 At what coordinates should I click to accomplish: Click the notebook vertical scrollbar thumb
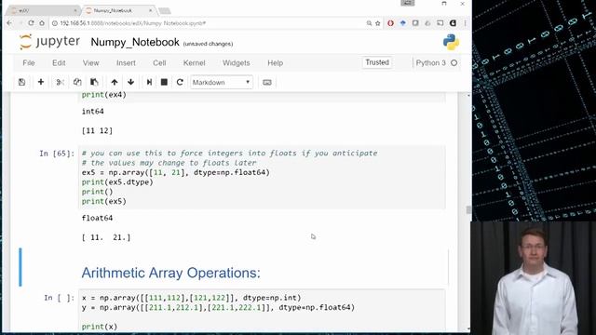pyautogui.click(x=468, y=209)
